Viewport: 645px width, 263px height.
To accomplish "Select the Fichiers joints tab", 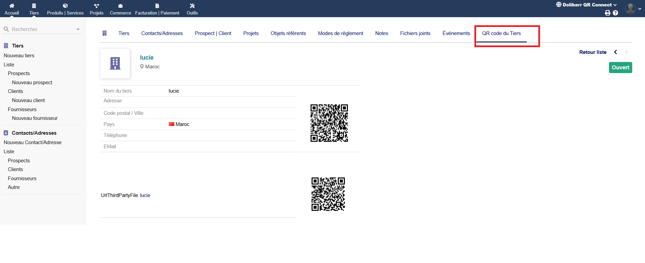I will pos(415,33).
